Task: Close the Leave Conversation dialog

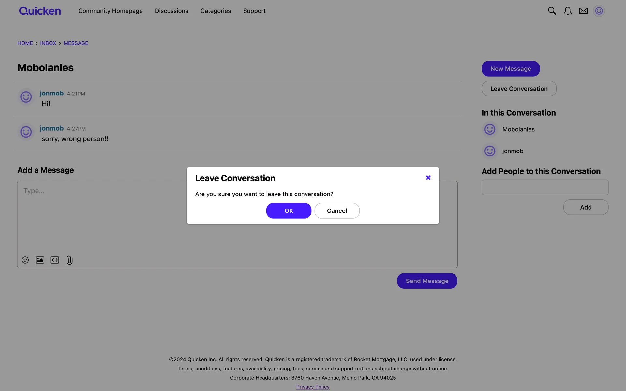Action: click(x=428, y=178)
